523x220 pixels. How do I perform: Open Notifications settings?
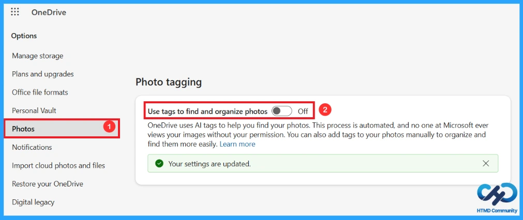(x=32, y=147)
